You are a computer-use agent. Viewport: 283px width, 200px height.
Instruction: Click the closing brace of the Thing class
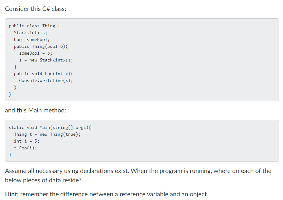tap(10, 94)
